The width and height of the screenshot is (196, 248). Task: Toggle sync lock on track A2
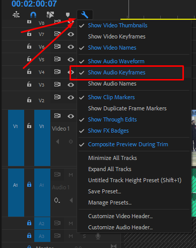coord(57,223)
